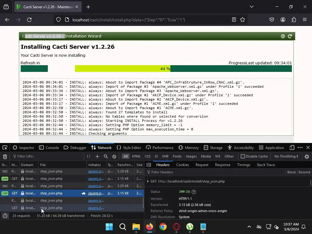
Task: Bookmark this page with the star icon
Action: click(x=242, y=19)
